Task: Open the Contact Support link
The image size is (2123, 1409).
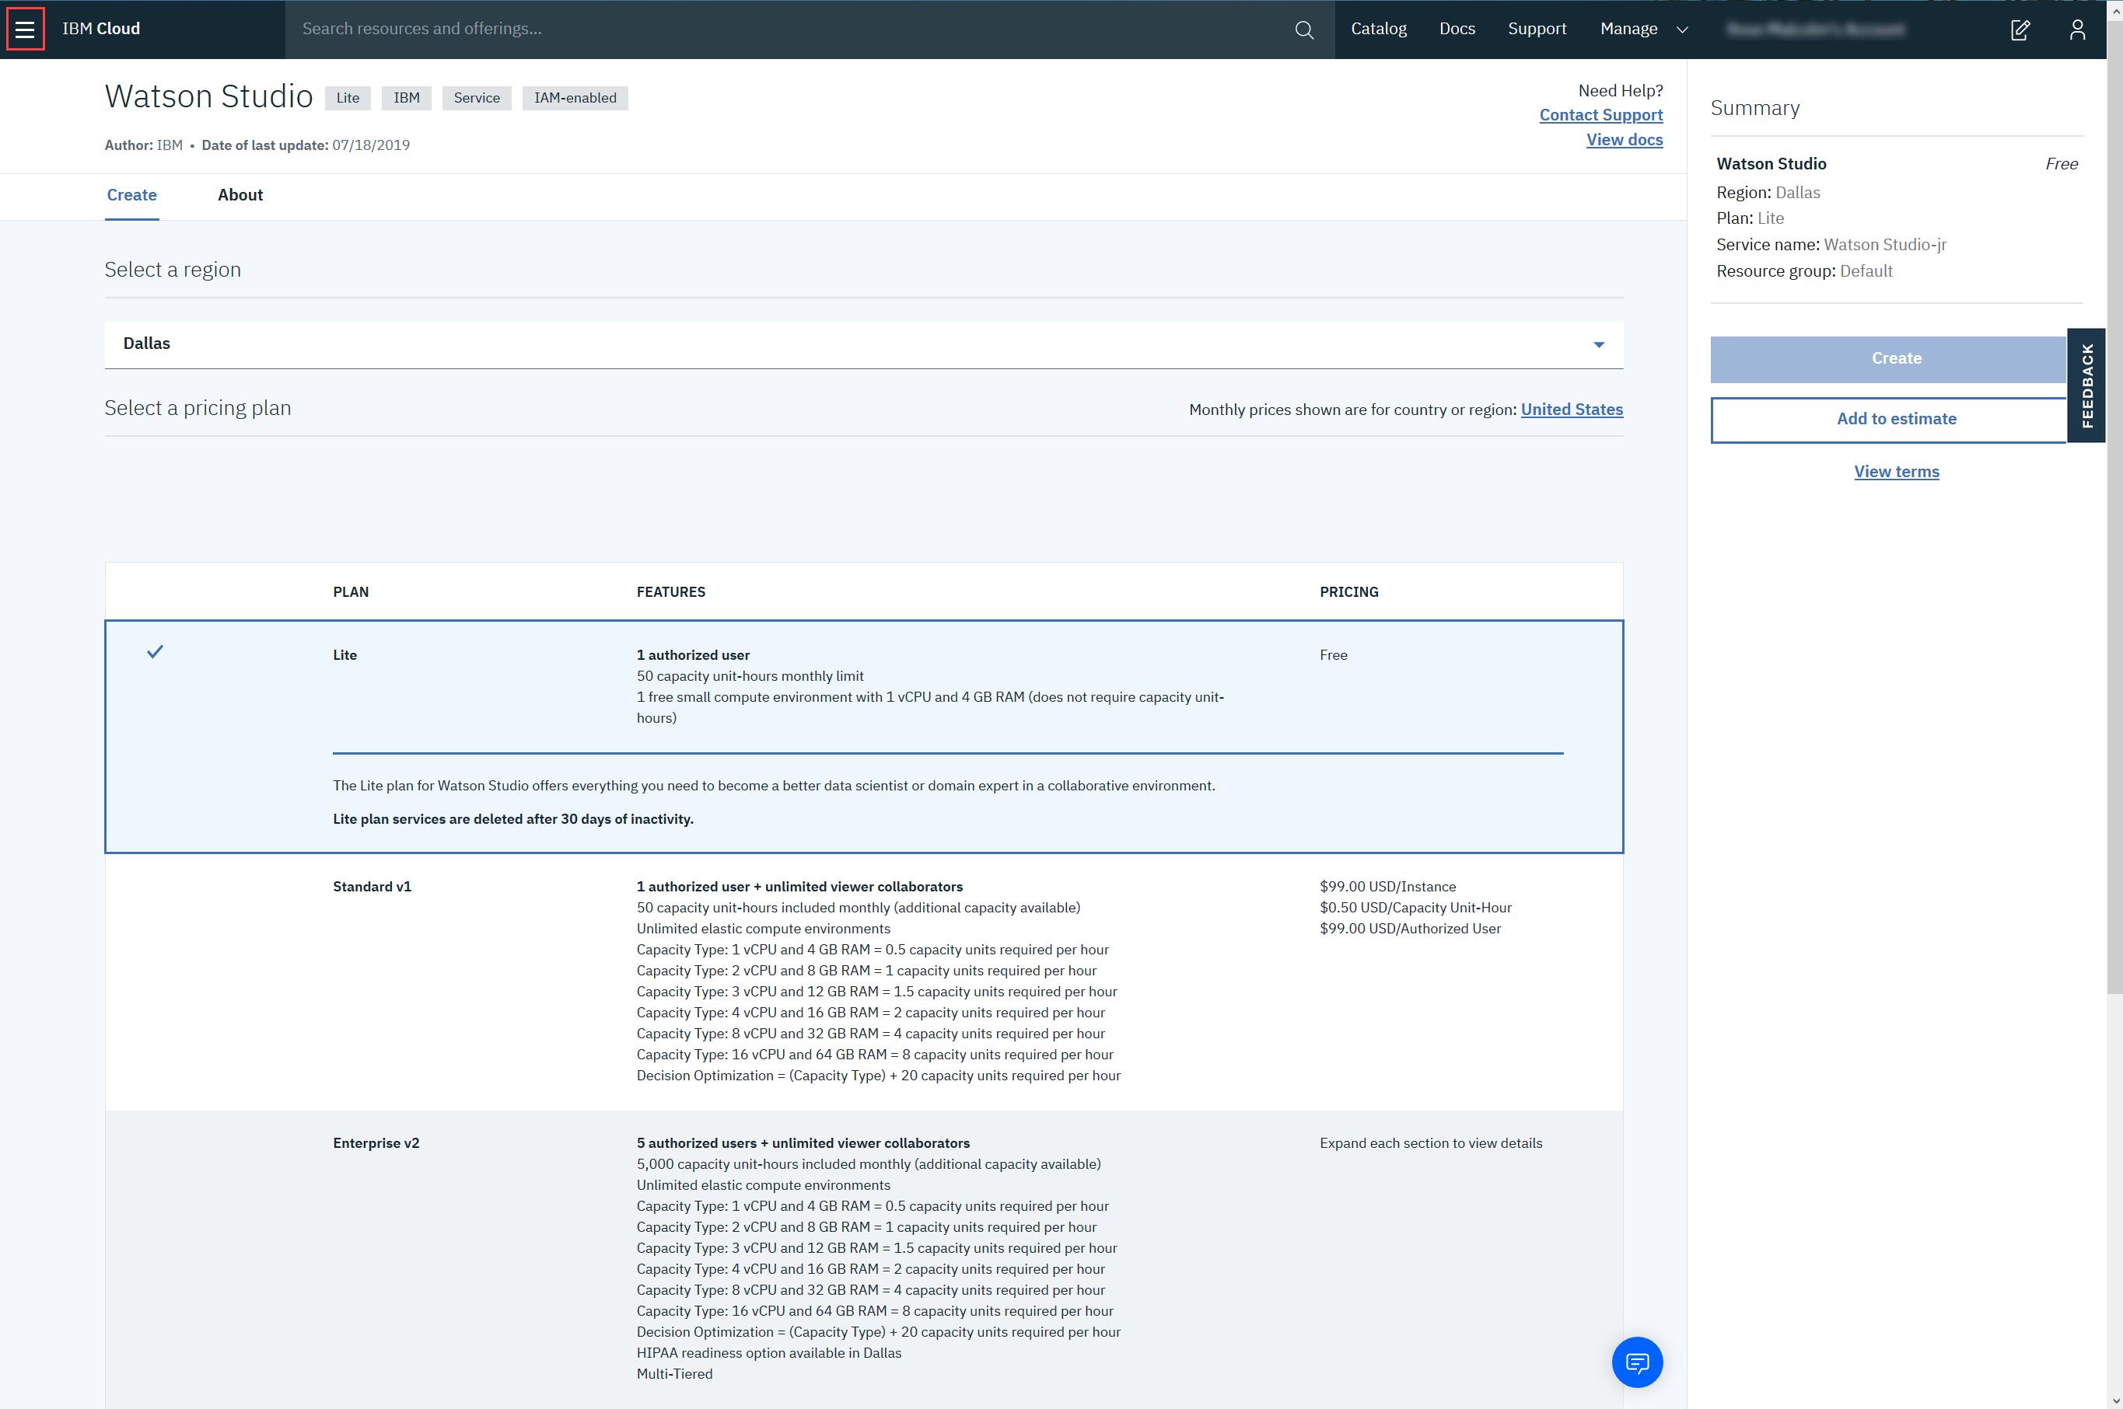Action: click(1600, 115)
